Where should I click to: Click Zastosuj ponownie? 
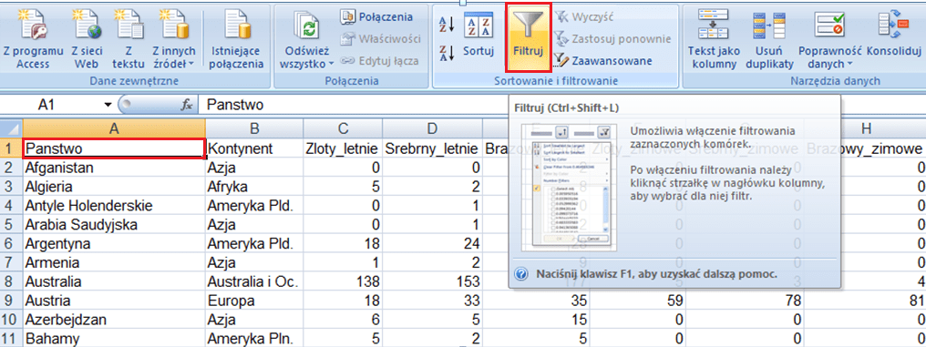coord(612,39)
